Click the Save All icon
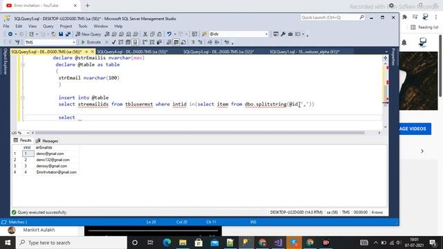The height and width of the screenshot is (249, 443). point(68,34)
